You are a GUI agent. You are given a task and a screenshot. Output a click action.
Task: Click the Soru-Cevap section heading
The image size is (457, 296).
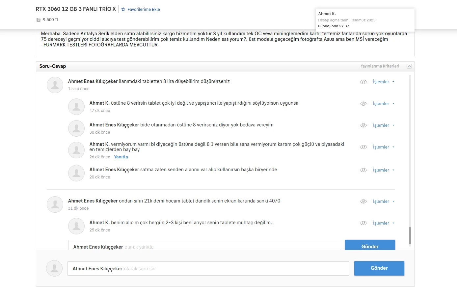pos(53,66)
